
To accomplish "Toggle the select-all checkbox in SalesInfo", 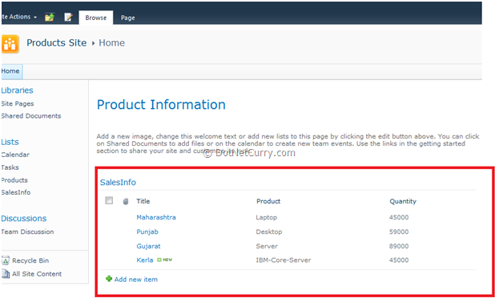I will (109, 200).
